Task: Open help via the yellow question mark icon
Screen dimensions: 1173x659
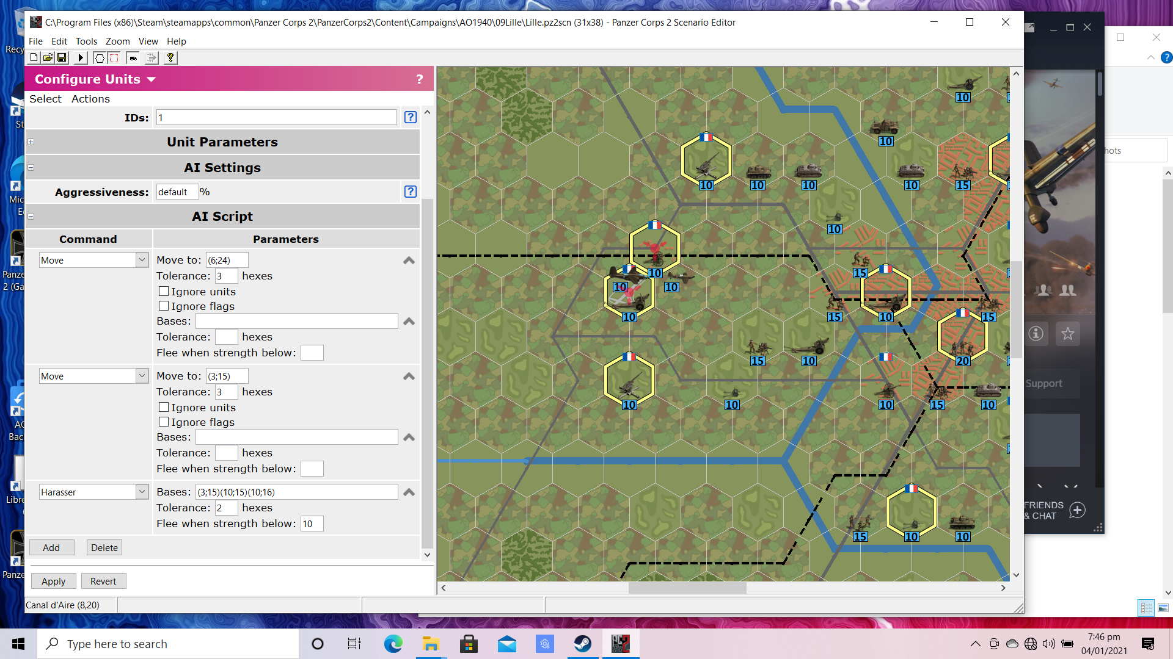Action: 170,58
